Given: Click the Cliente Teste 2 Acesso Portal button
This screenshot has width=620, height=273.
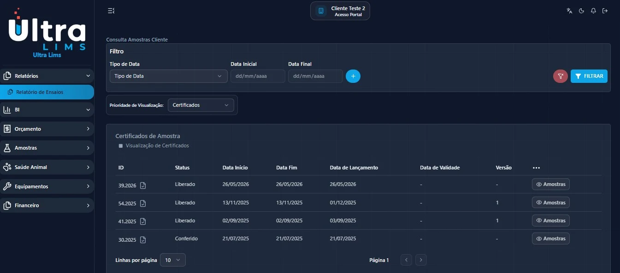Looking at the screenshot, I should coord(340,11).
